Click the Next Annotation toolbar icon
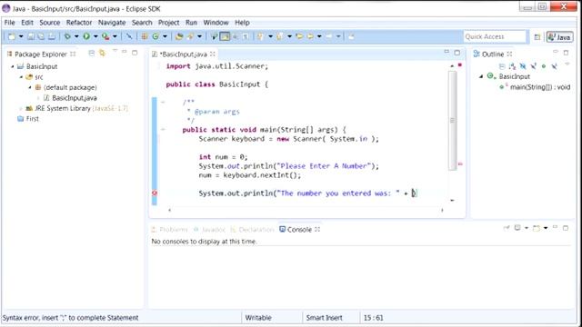The image size is (582, 327). pos(260,36)
